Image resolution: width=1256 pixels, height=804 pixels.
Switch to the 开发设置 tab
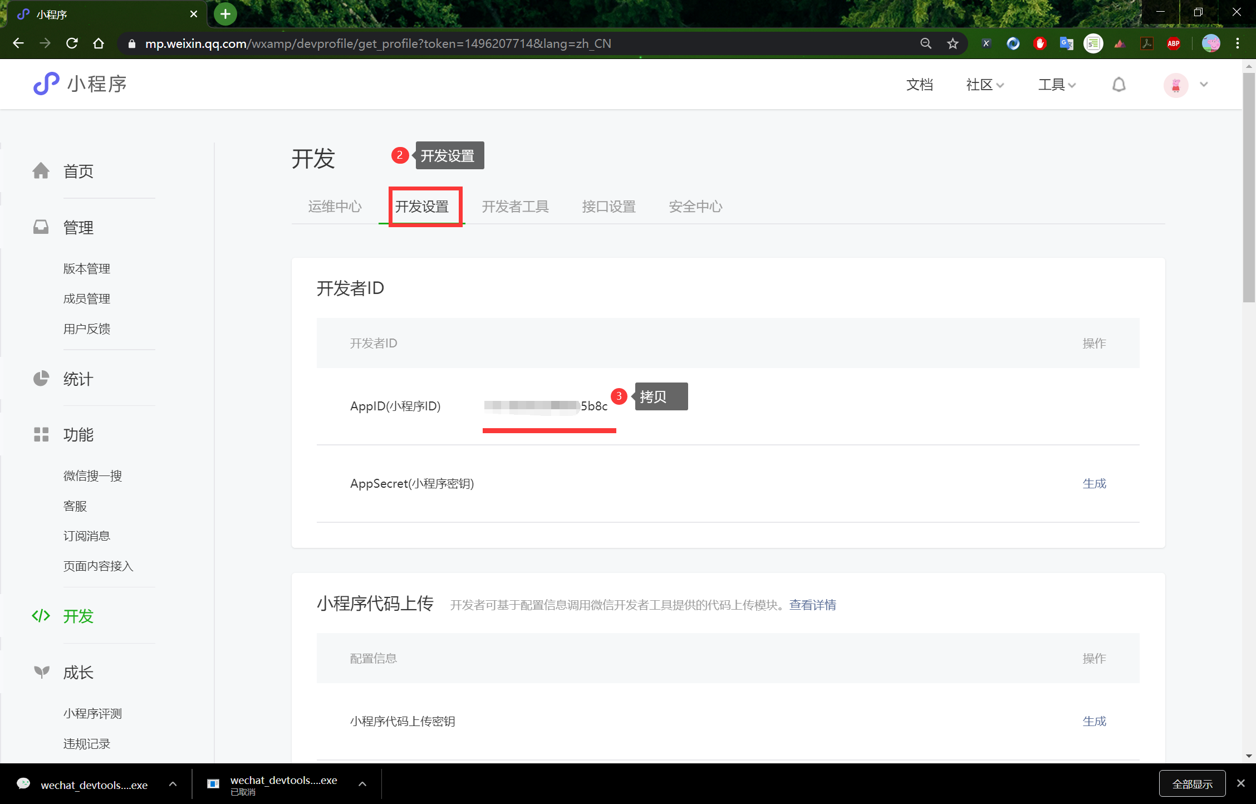422,207
